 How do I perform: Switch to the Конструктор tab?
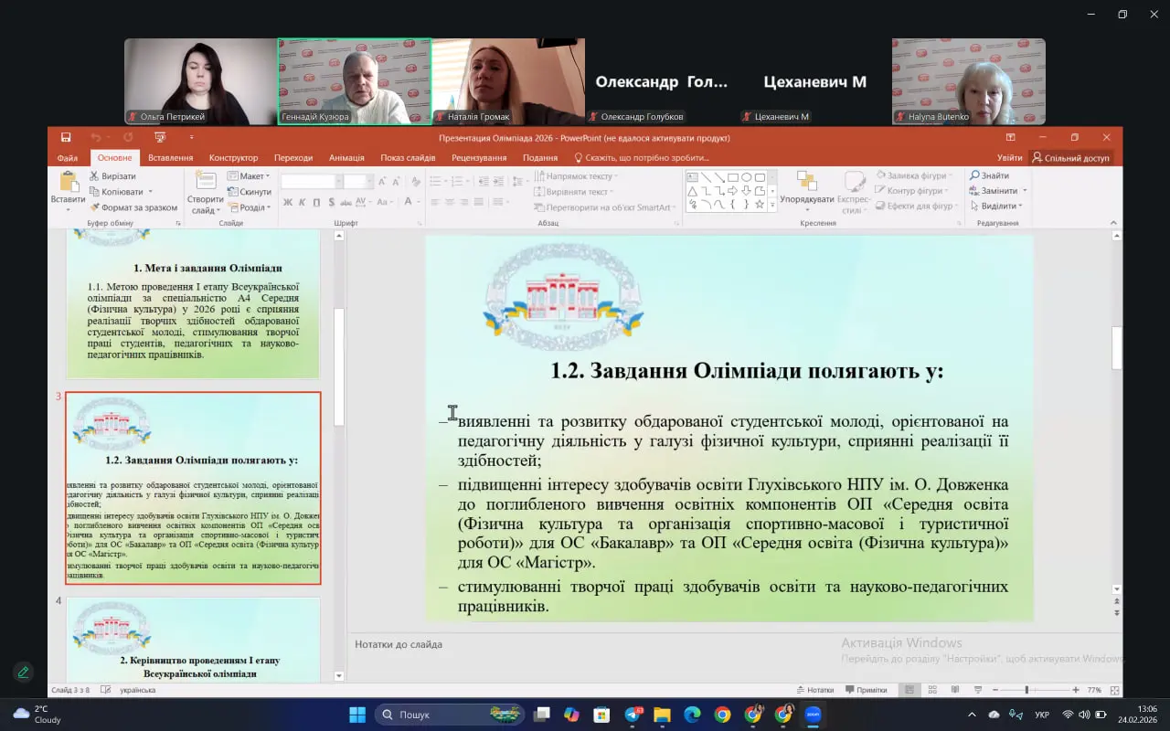point(233,158)
